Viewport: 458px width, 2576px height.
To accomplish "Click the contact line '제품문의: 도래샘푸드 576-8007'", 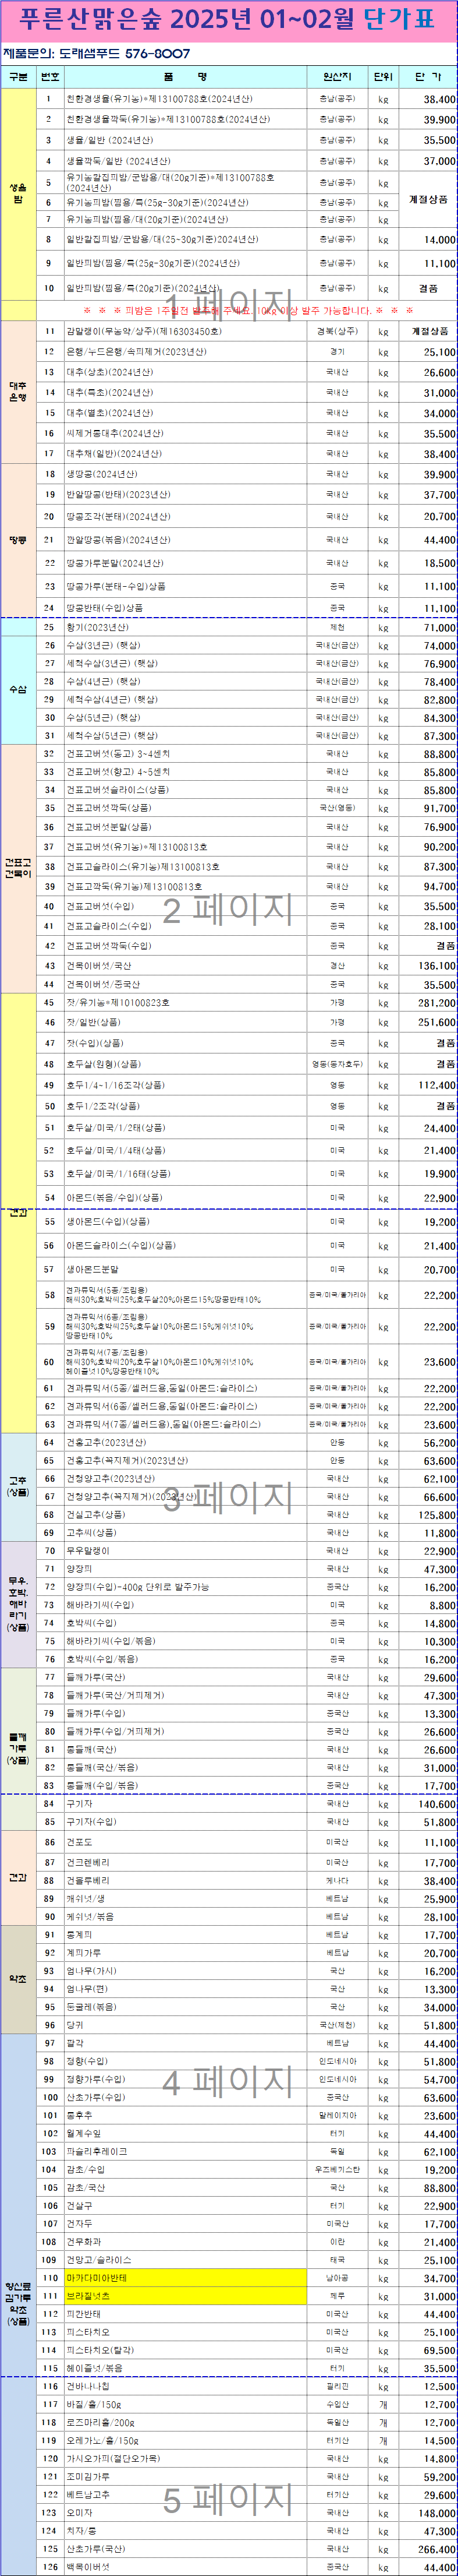I will (97, 53).
